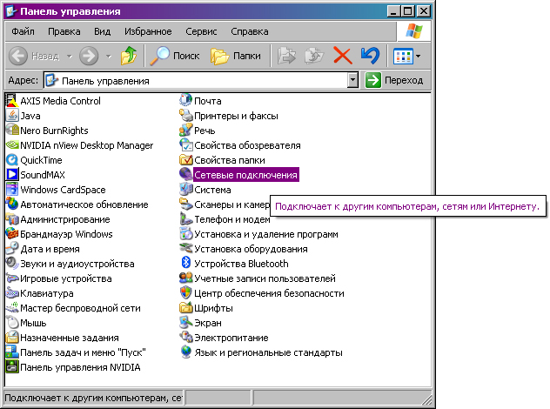Click the Copy To folder toolbar icon
550x409 pixels.
(x=314, y=56)
